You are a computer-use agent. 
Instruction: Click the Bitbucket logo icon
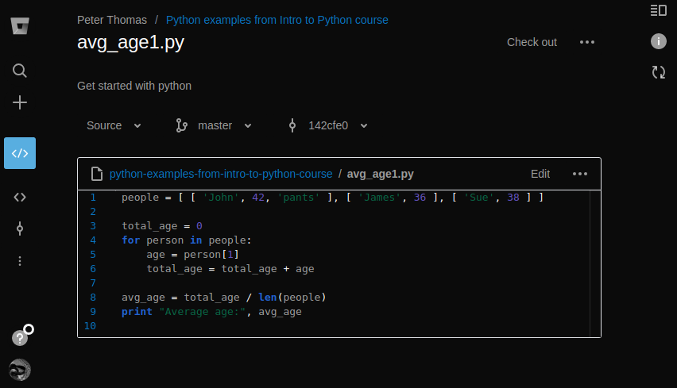click(x=20, y=25)
